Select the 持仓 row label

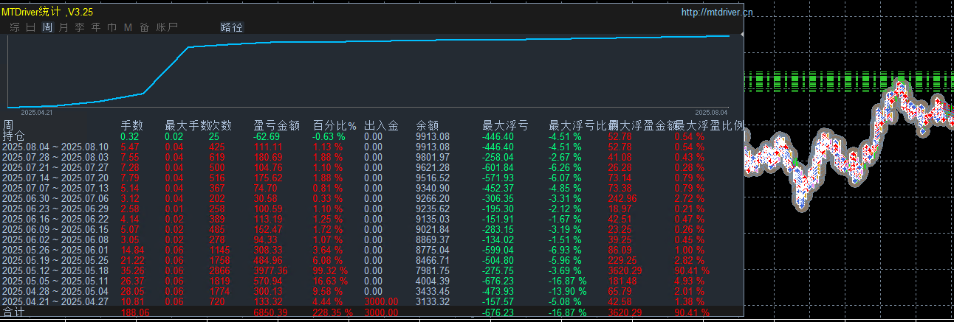tap(13, 136)
